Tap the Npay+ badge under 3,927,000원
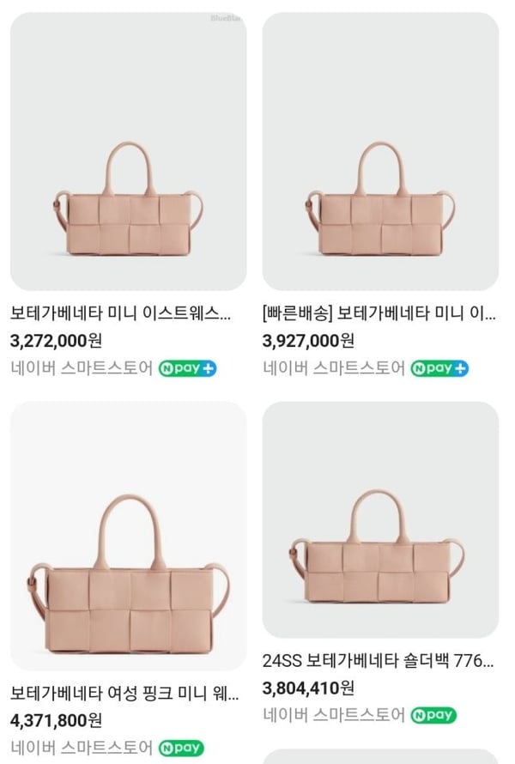This screenshot has height=764, width=515. 439,368
